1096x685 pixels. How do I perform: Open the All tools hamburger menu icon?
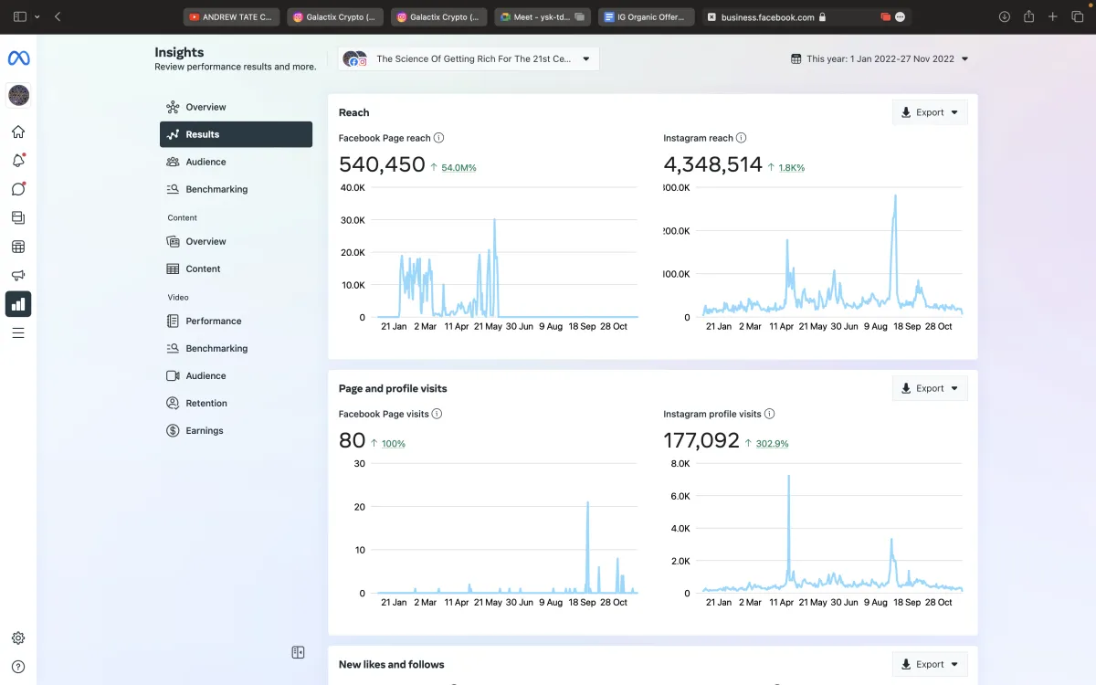18,332
